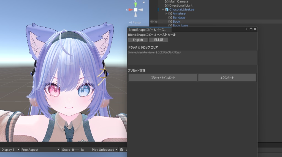Click the green Y axis gizmo cone
The image size is (282, 157).
pyautogui.click(x=135, y=4)
